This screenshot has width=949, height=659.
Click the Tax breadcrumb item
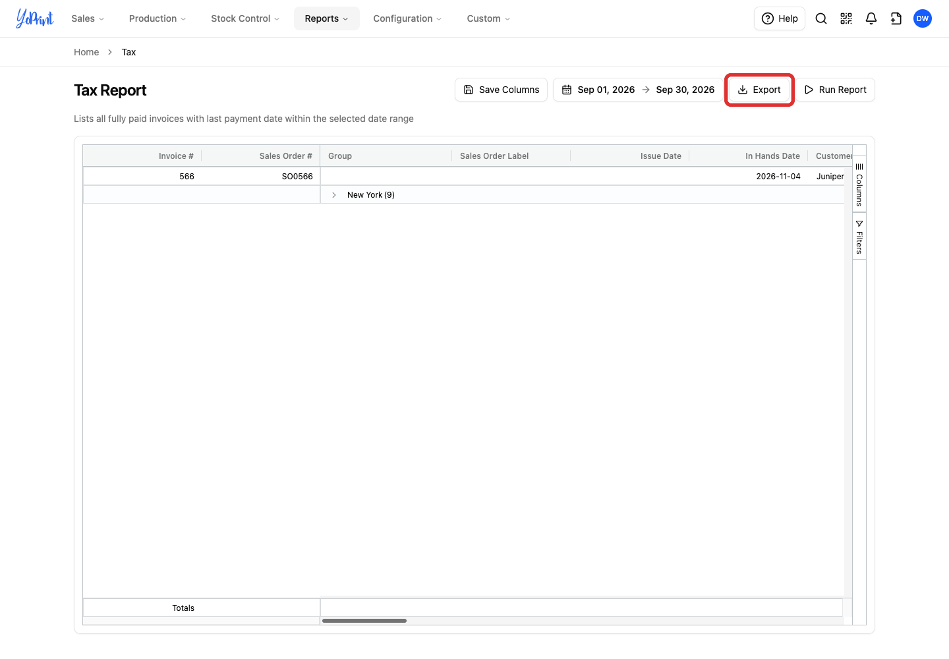[x=129, y=52]
